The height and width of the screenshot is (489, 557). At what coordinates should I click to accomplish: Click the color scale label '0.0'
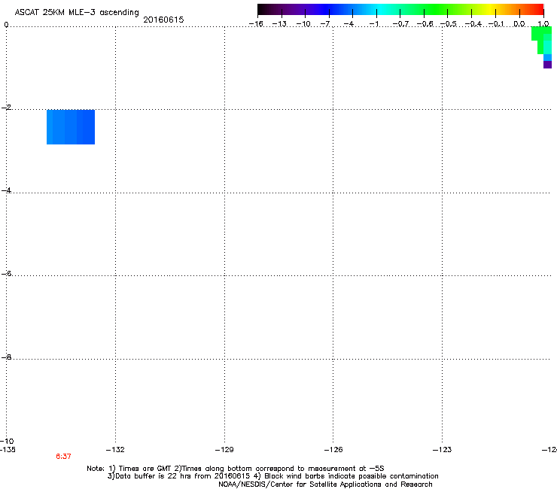(x=519, y=24)
